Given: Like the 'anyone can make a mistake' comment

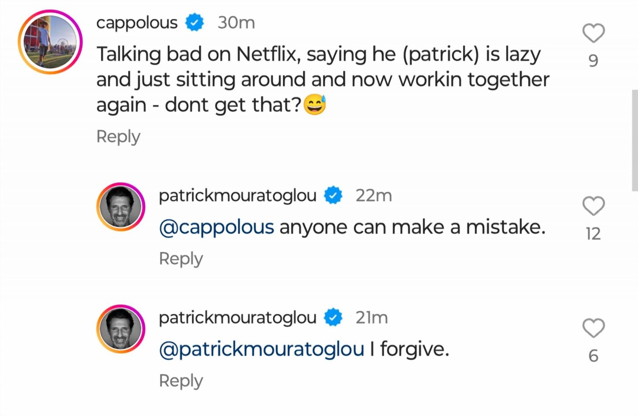Looking at the screenshot, I should tap(593, 206).
